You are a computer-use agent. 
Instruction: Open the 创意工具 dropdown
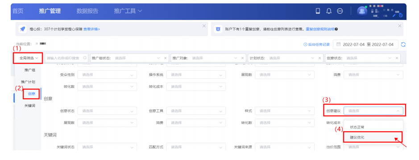[196, 111]
